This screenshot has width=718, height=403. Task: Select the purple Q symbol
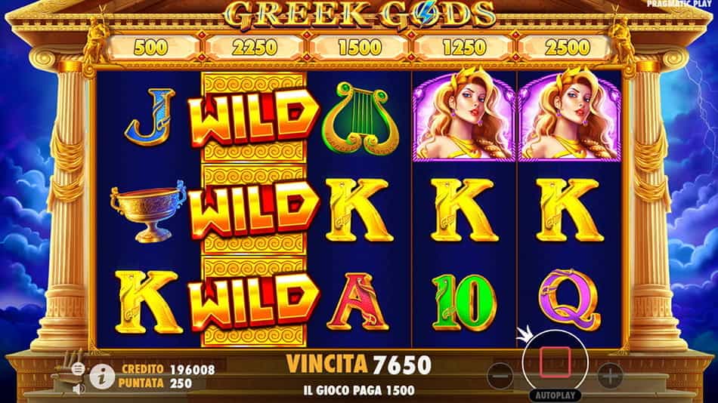click(568, 300)
